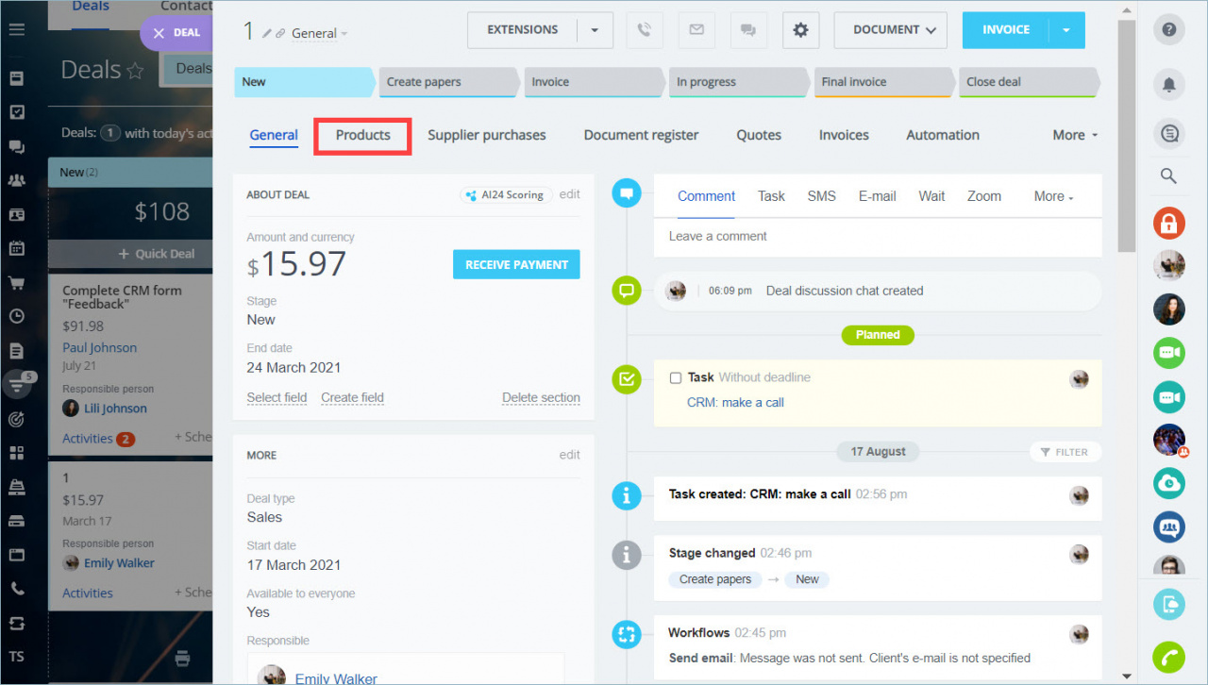Screen dimensions: 1208x685
Task: Click edit in the MORE section
Action: point(569,455)
